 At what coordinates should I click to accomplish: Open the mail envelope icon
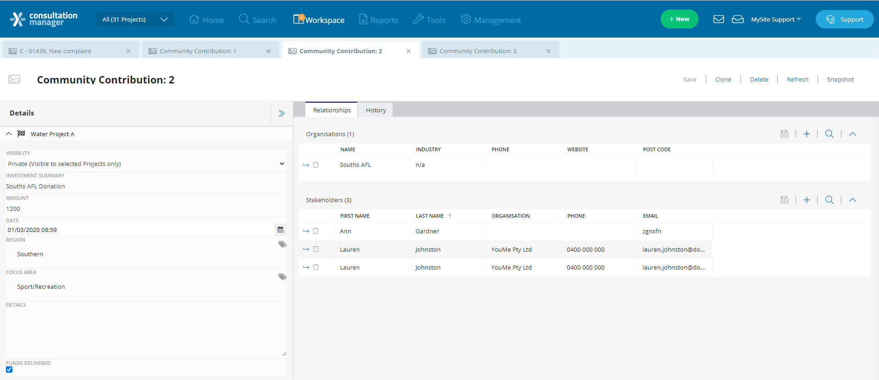[719, 19]
